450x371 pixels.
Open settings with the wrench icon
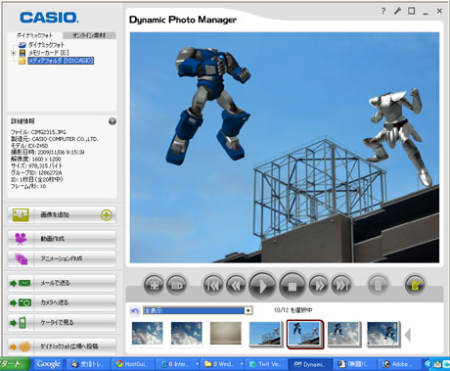coord(397,11)
